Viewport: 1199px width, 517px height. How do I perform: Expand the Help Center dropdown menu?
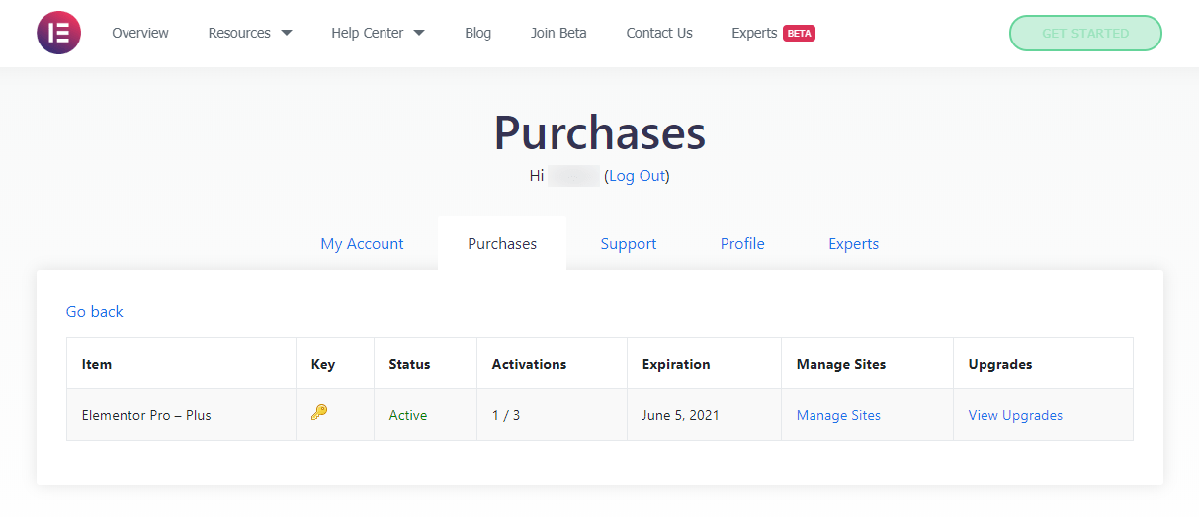click(378, 33)
